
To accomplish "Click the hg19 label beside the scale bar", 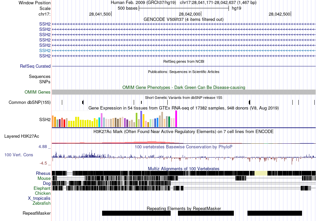I will [237, 8].
